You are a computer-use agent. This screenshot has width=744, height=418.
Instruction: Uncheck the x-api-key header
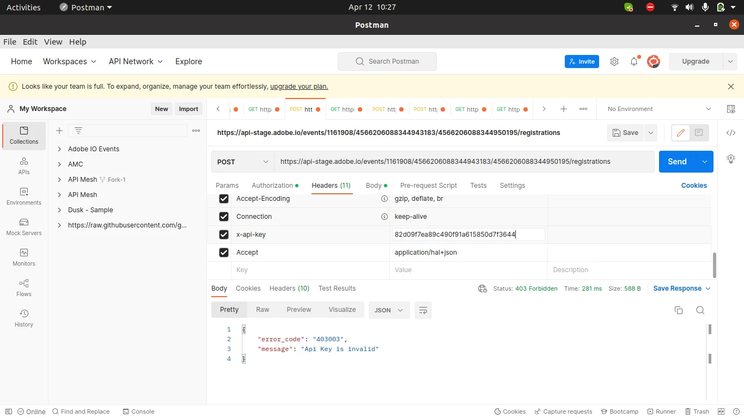(x=224, y=235)
